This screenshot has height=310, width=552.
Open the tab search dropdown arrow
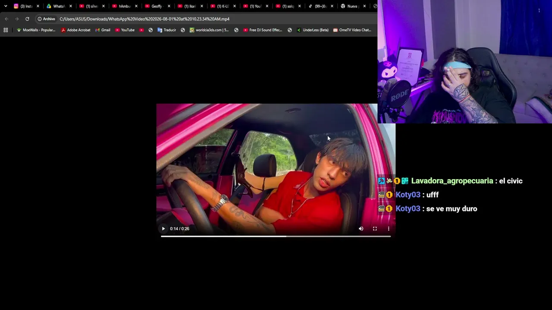click(x=6, y=6)
